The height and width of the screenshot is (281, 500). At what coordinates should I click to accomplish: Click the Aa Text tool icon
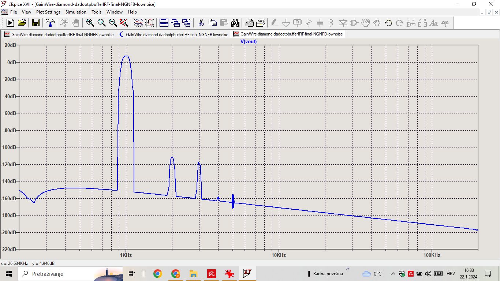click(434, 23)
